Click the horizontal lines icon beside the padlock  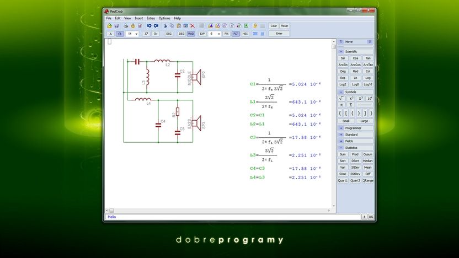(x=262, y=26)
